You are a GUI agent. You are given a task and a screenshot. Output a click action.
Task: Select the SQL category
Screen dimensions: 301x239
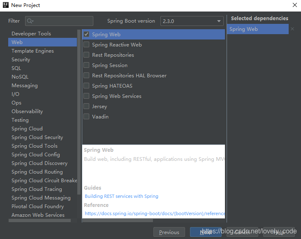pyautogui.click(x=42, y=68)
